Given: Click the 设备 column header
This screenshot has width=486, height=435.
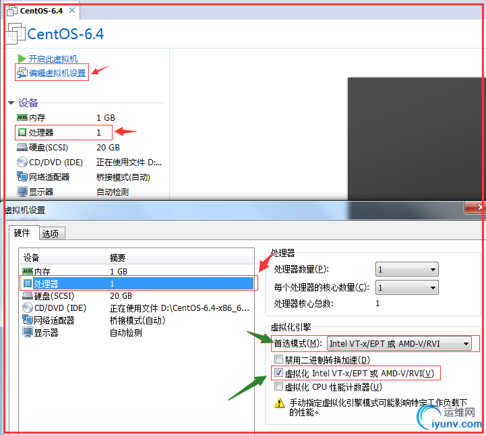Looking at the screenshot, I should tap(63, 258).
